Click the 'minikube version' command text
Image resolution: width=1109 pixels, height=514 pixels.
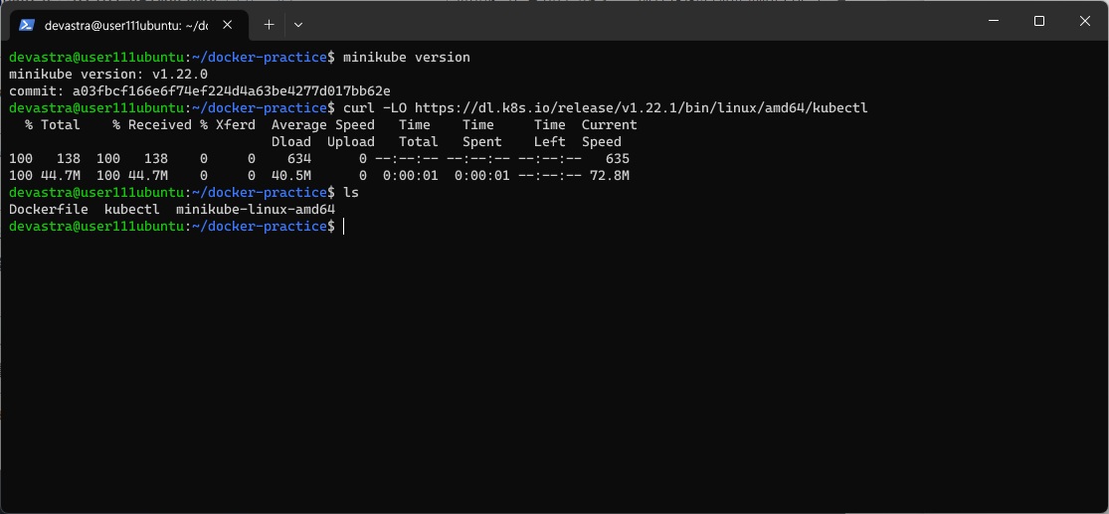click(406, 58)
